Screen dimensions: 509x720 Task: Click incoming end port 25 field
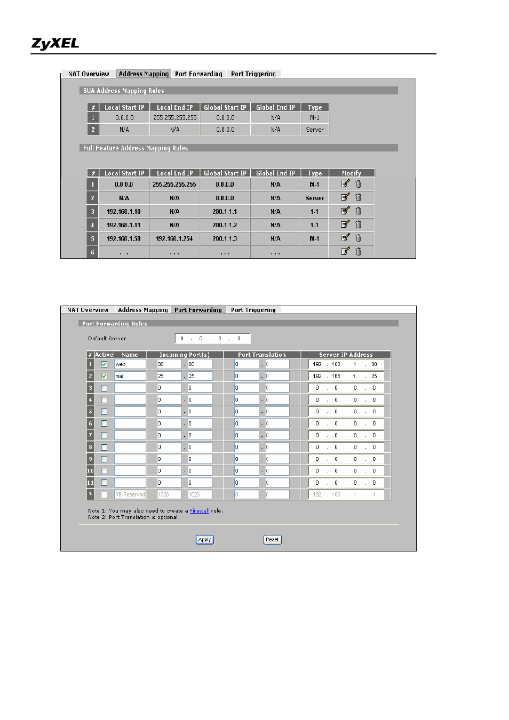click(x=200, y=376)
